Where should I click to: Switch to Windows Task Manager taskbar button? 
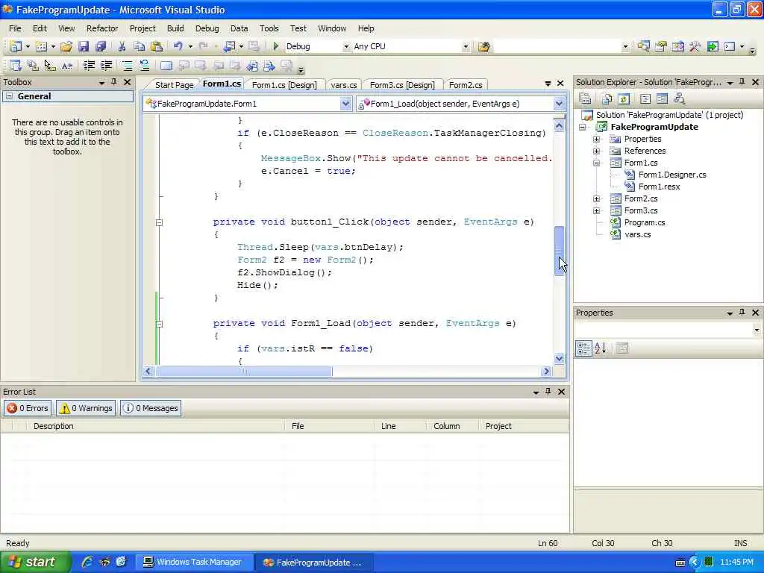pos(193,562)
